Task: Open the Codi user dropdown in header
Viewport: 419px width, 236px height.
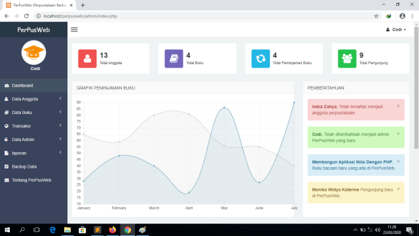Action: point(396,29)
